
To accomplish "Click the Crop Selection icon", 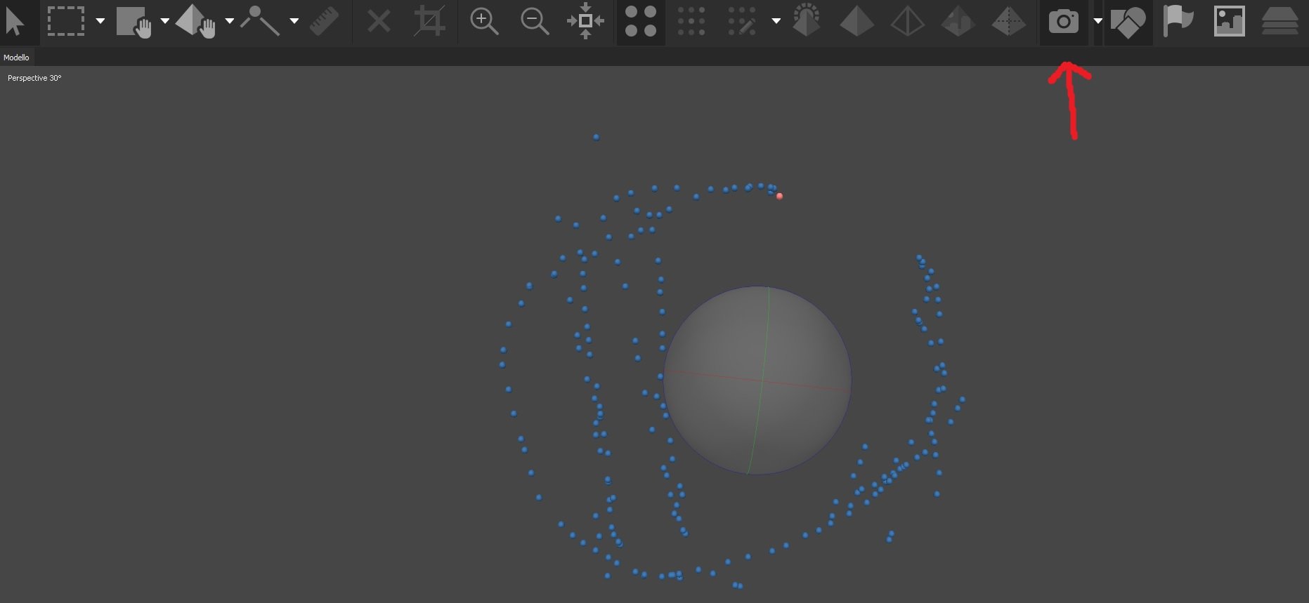I will (x=429, y=21).
